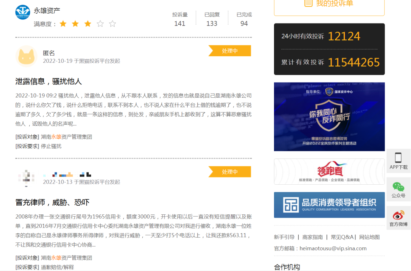Click the 处理中 tag on the 泄露信息 complaint
Screen dimensions: 411x271
click(x=229, y=51)
